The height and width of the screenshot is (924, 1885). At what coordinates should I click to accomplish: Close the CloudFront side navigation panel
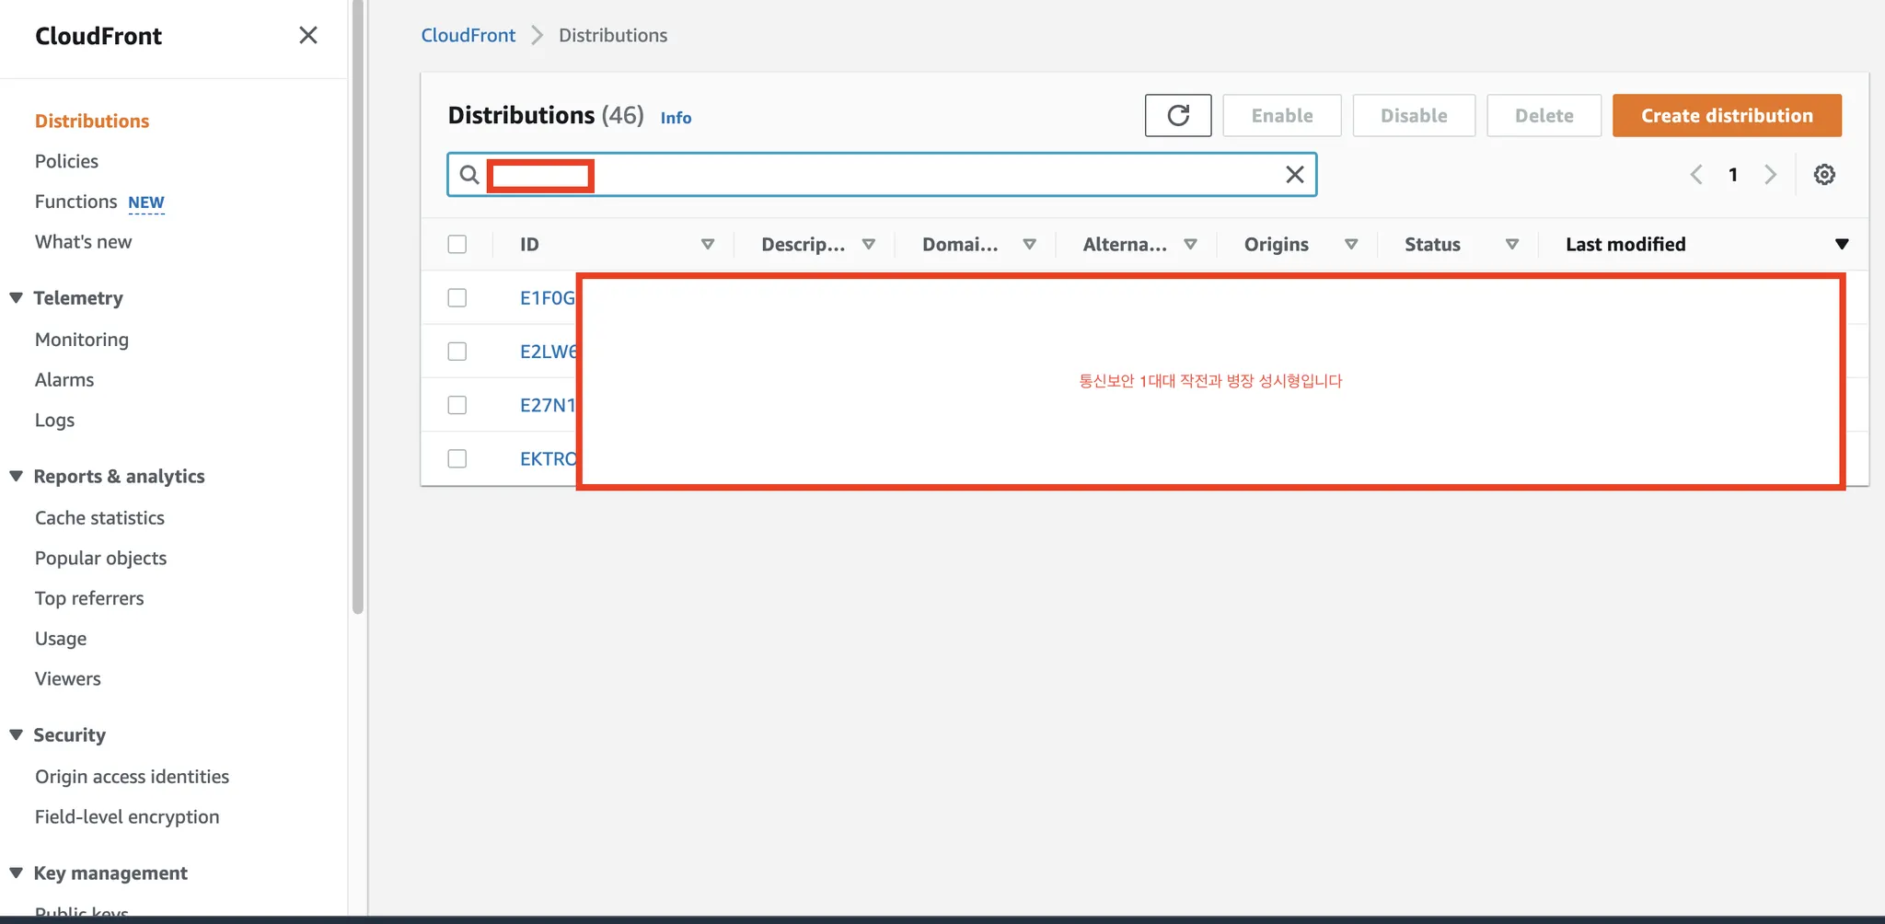coord(308,35)
